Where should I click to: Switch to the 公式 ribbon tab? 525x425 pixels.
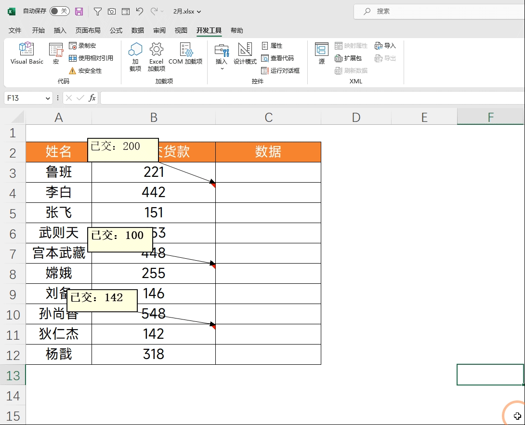[x=116, y=30]
